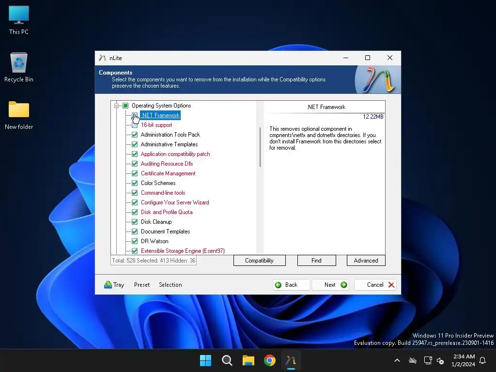Uncheck Administrative Templates checkbox
The image size is (496, 372).
tap(135, 144)
